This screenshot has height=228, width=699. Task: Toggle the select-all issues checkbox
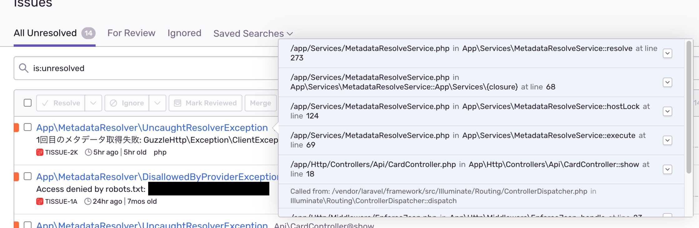pyautogui.click(x=28, y=103)
